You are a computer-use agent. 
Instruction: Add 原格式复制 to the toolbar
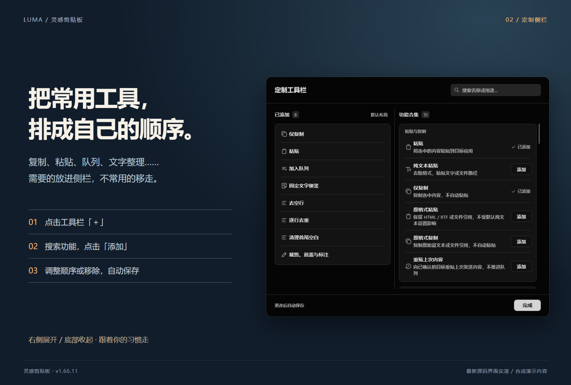(521, 241)
